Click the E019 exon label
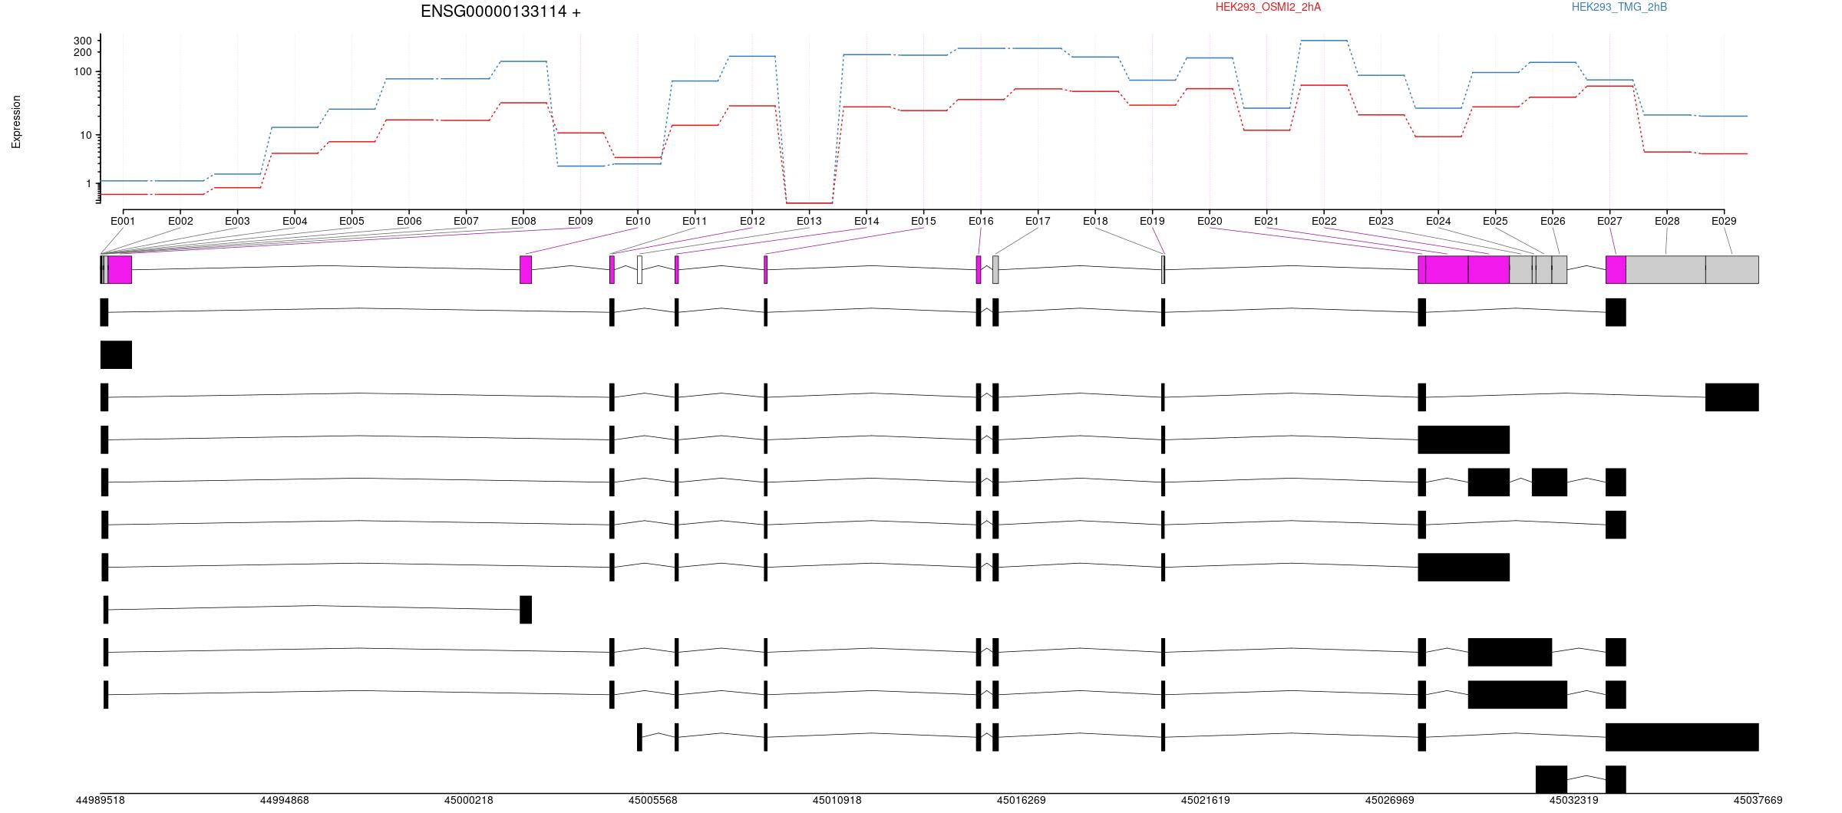Image resolution: width=1842 pixels, height=813 pixels. tap(1152, 221)
